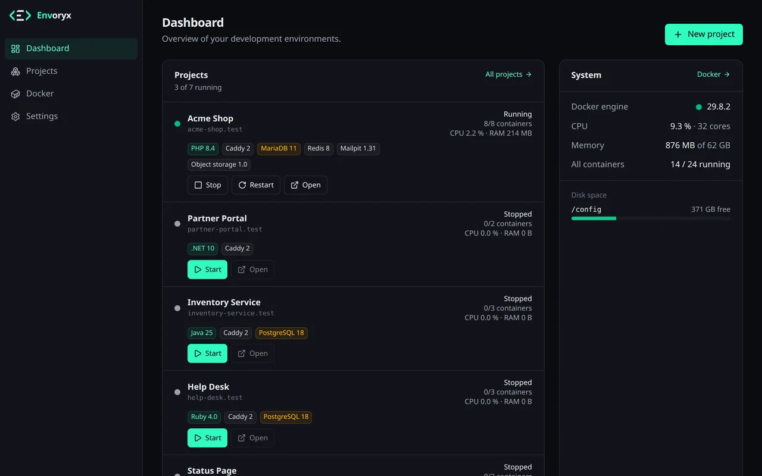Go to Projects in the sidebar
This screenshot has width=762, height=476.
tap(71, 71)
